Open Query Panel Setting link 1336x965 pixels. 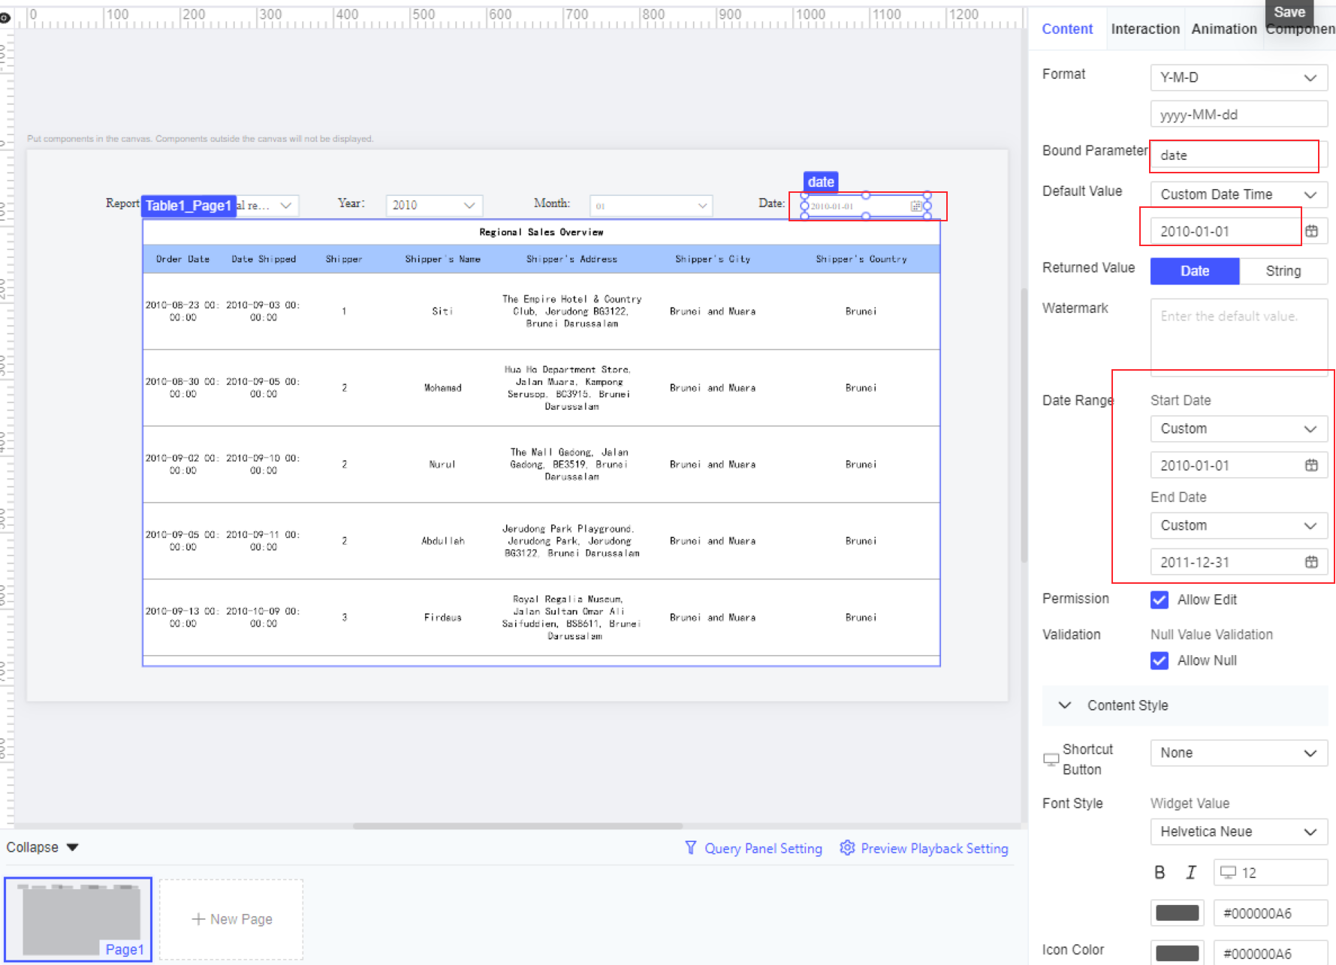pyautogui.click(x=763, y=848)
